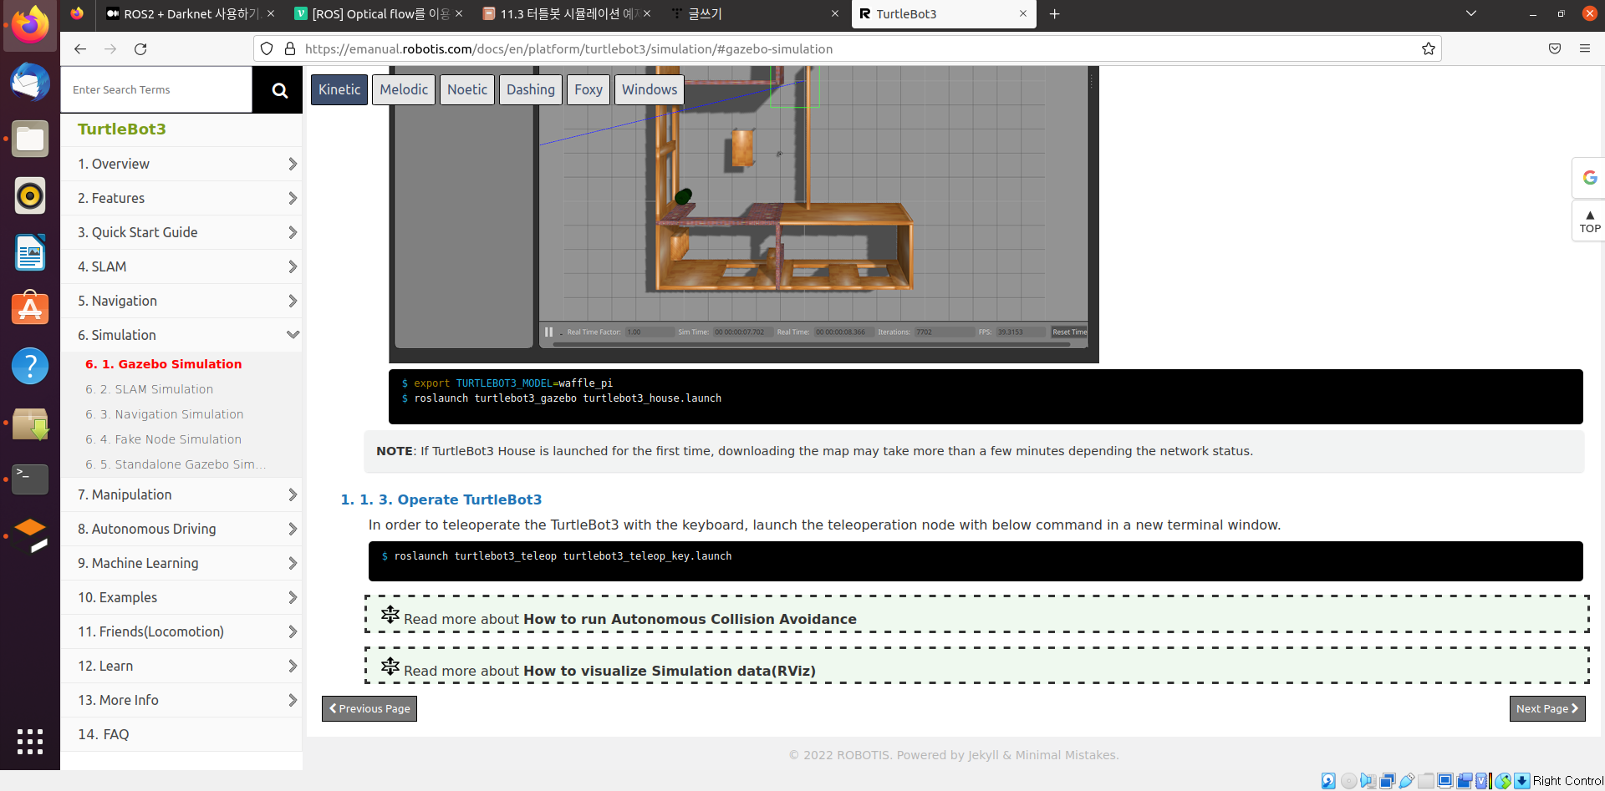Expand the 13. More Info section
1605x791 pixels.
[181, 700]
